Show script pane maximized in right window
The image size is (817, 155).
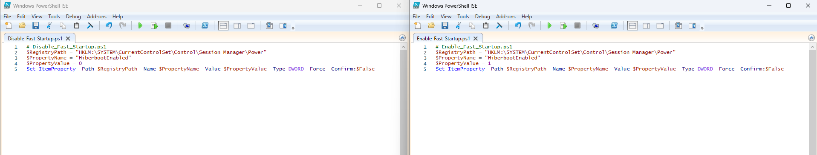(x=660, y=26)
